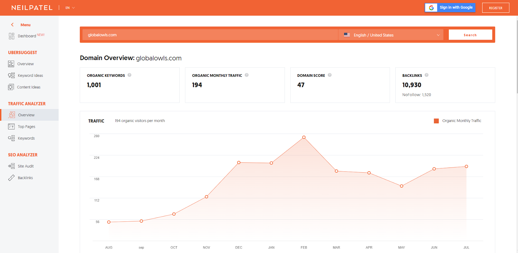518x253 pixels.
Task: Open Content Ideas
Action: 29,87
